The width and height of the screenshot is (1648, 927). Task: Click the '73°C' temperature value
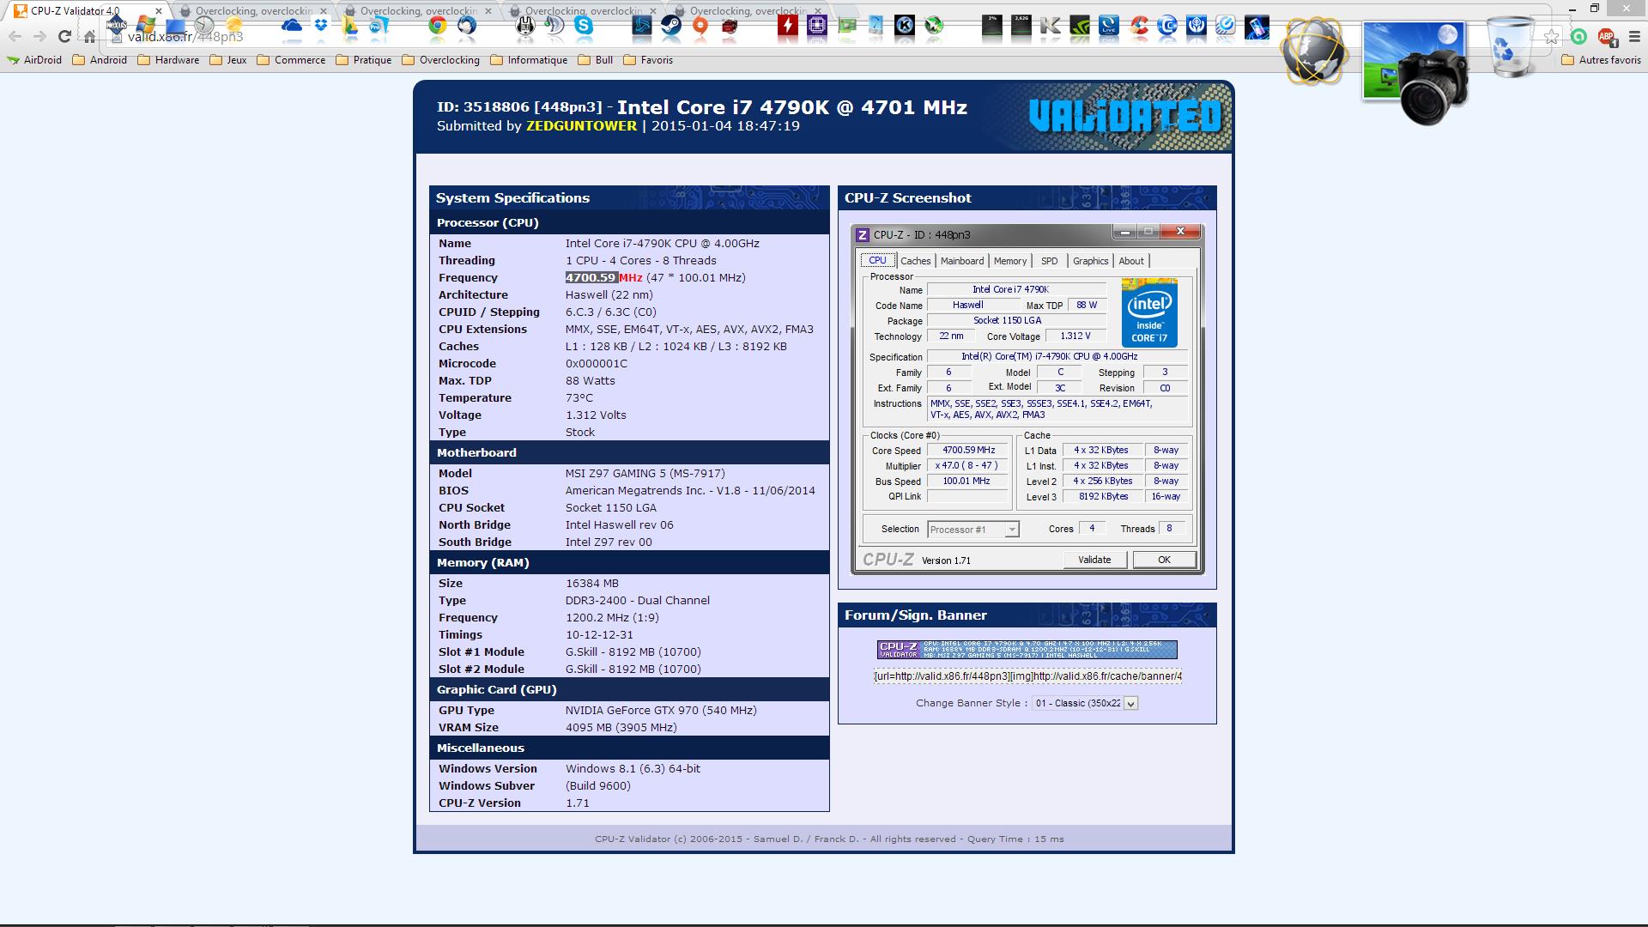[x=579, y=398]
